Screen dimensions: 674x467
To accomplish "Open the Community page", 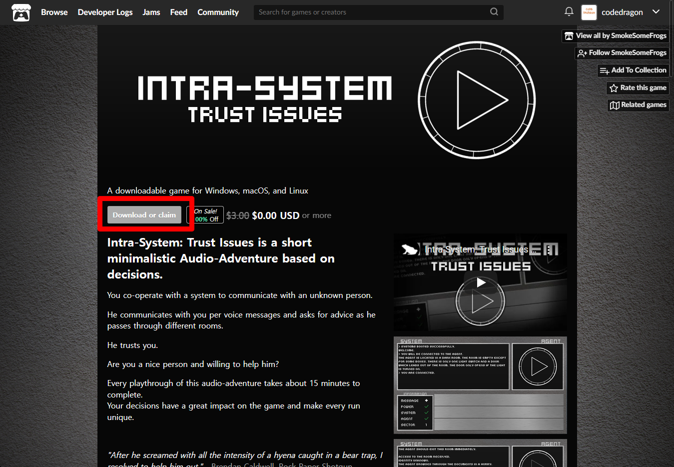I will point(218,12).
